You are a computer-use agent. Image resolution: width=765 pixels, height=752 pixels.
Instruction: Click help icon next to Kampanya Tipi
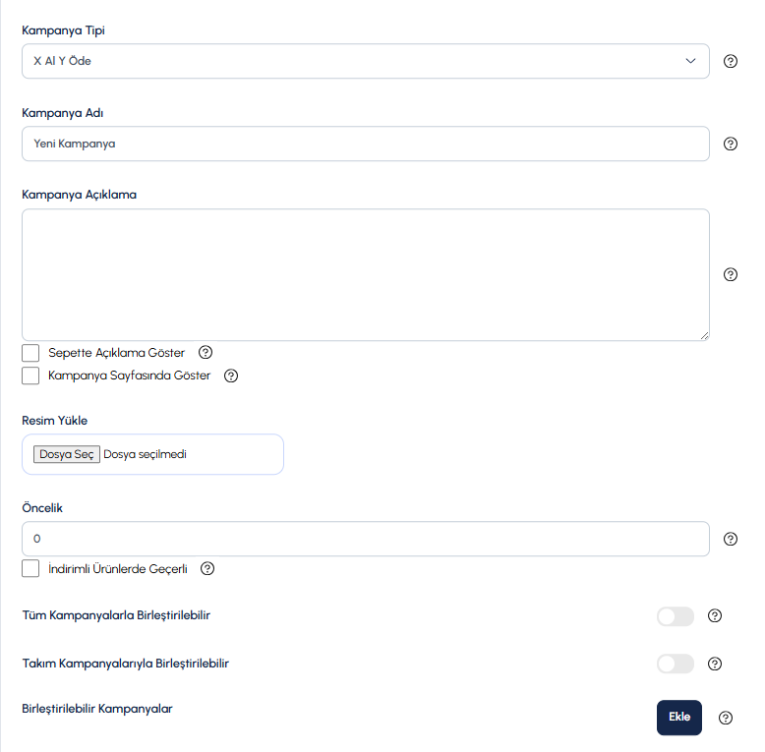coord(730,61)
